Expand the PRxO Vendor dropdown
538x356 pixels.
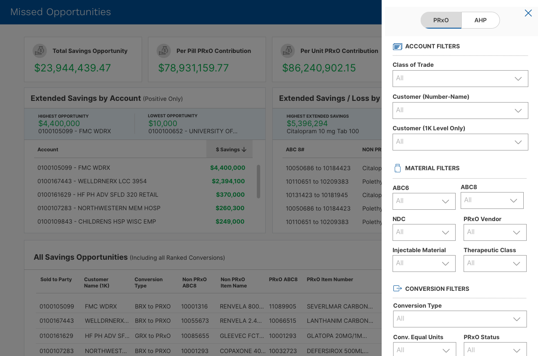(x=495, y=232)
